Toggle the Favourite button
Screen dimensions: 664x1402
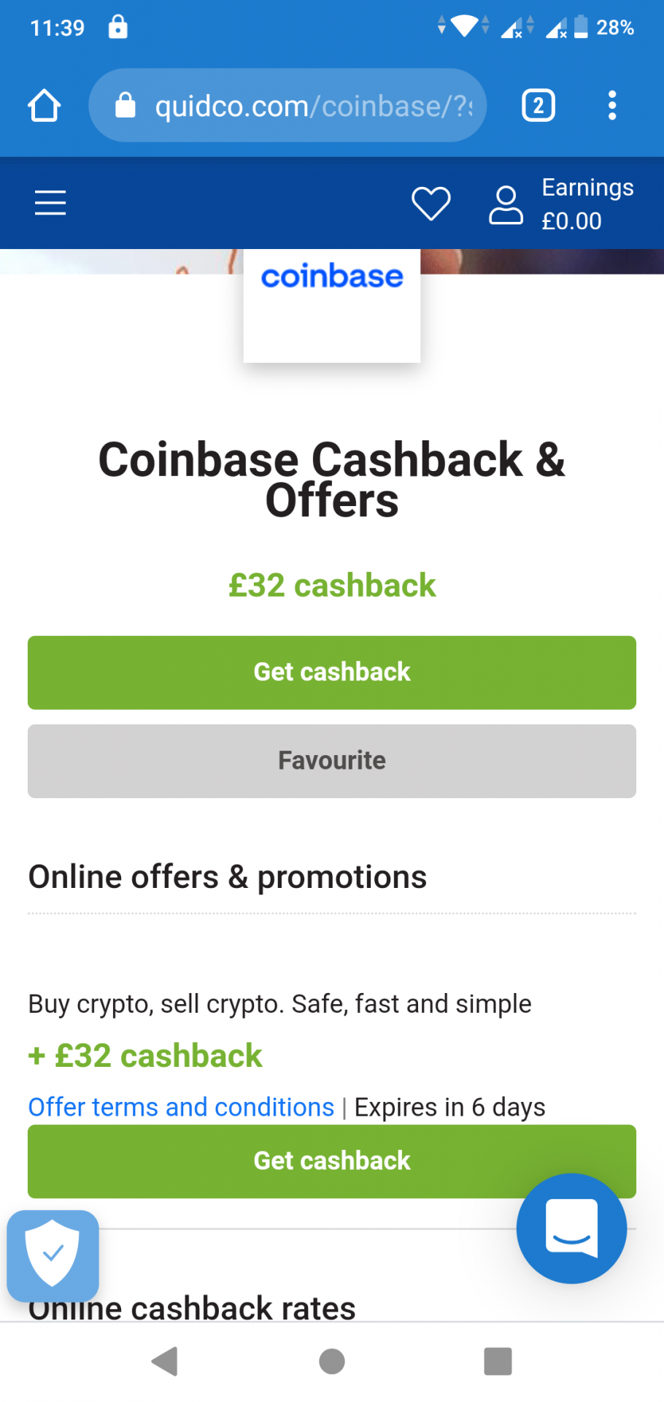click(x=332, y=761)
